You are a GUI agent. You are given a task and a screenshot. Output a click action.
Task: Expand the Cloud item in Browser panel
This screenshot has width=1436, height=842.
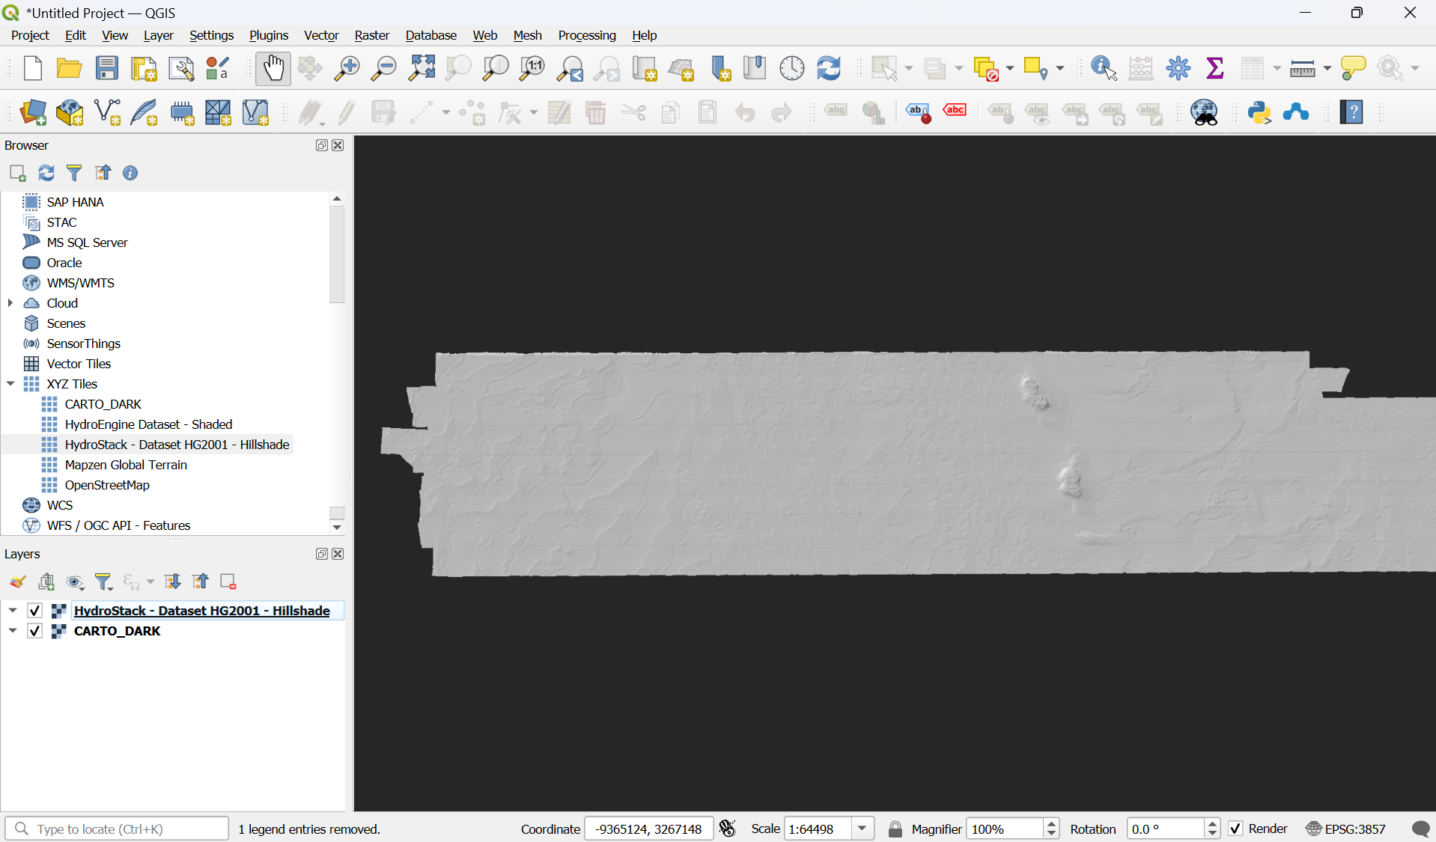tap(10, 302)
